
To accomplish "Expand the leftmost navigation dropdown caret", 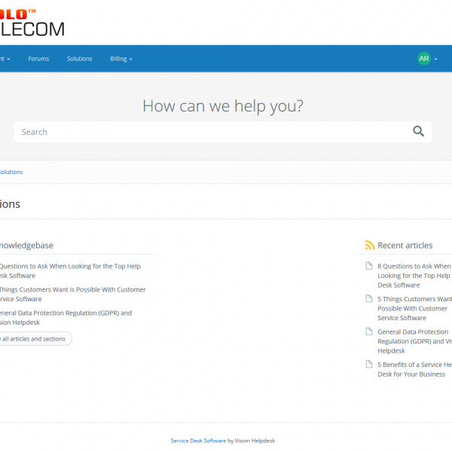I will click(x=8, y=59).
